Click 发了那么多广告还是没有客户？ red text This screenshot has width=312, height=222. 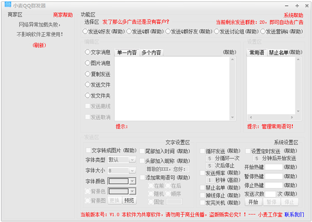tap(136, 22)
